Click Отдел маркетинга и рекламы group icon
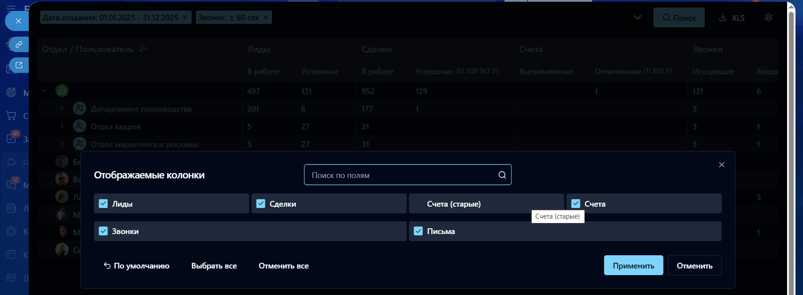 point(80,144)
